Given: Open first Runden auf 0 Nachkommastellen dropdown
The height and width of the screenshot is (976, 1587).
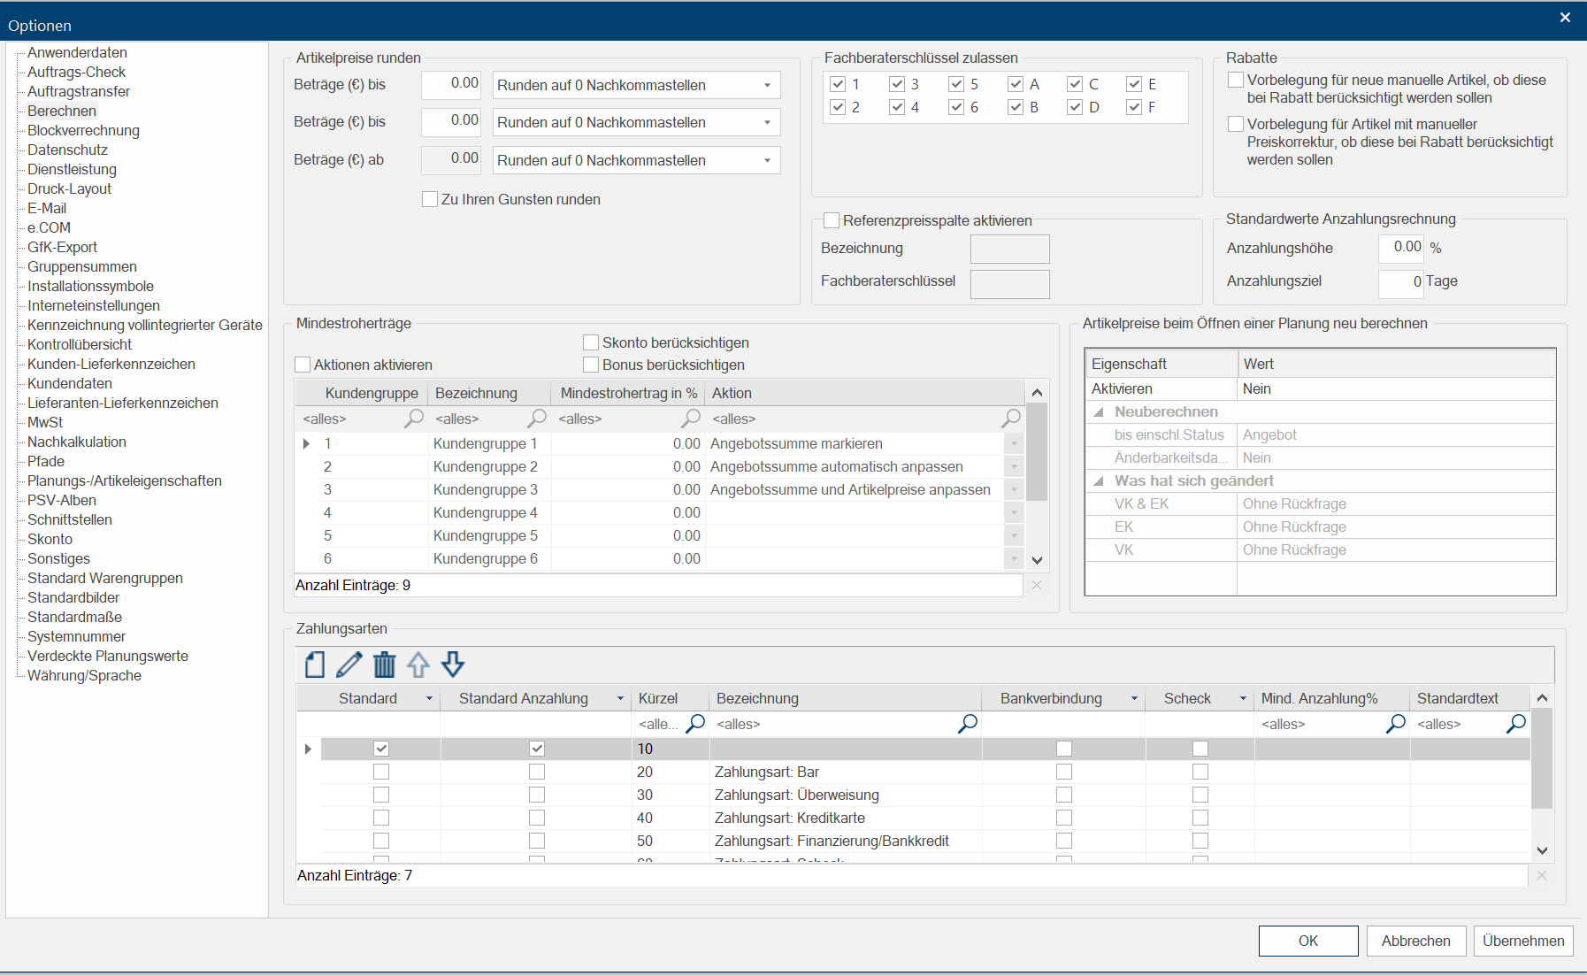Looking at the screenshot, I should coord(767,86).
